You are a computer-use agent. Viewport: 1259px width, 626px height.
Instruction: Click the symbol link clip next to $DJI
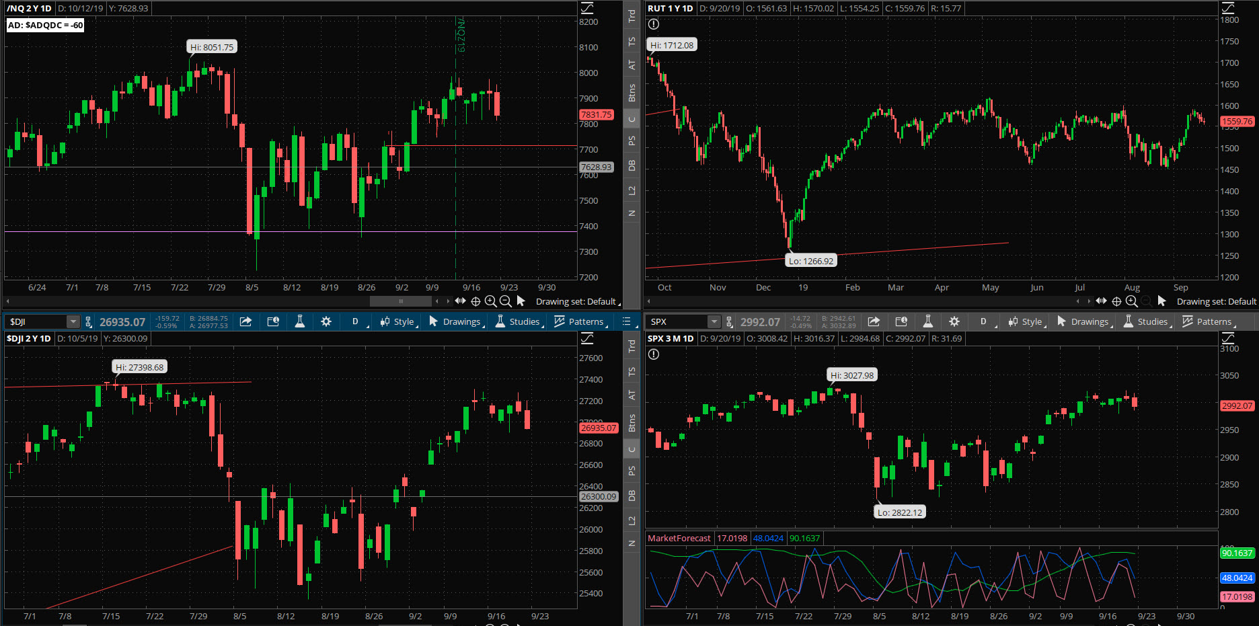[x=88, y=322]
